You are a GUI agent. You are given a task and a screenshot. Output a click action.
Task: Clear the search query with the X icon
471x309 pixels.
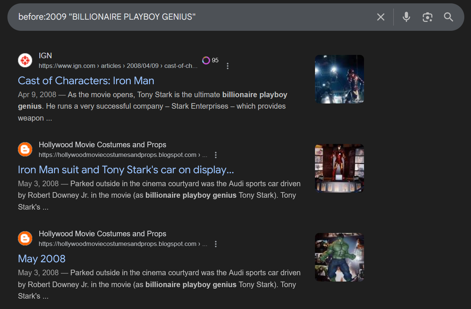coord(381,17)
